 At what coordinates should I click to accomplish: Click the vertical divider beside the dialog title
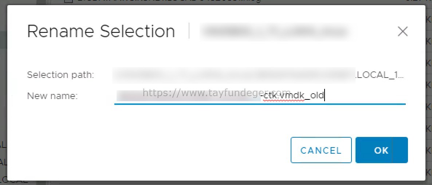pos(189,31)
